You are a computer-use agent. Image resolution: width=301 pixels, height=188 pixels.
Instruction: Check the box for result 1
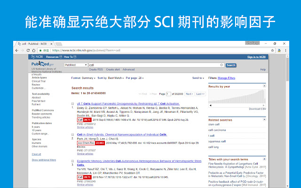(x=72, y=103)
